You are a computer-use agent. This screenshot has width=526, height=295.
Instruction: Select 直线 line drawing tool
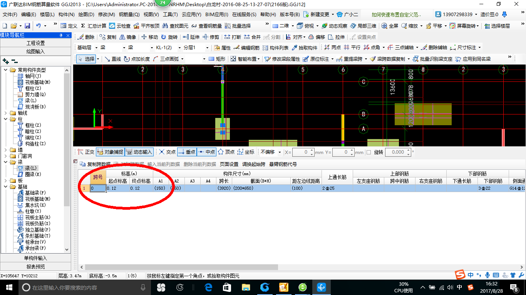click(x=113, y=59)
